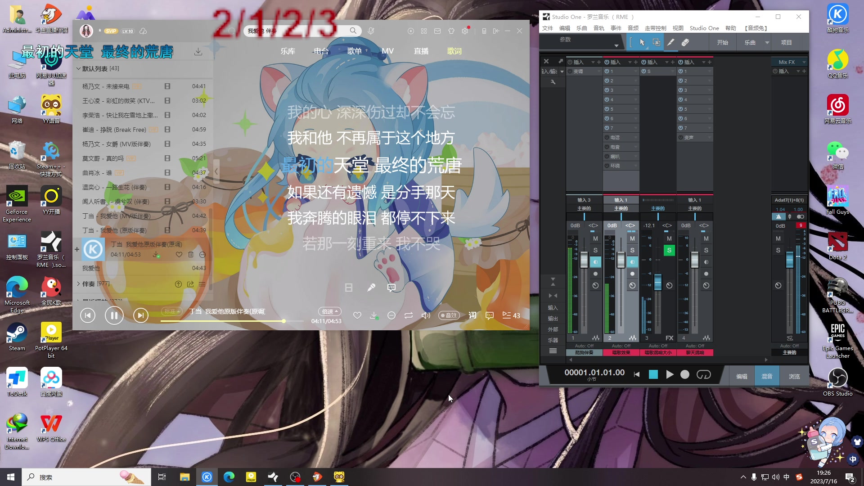This screenshot has height=486, width=864.
Task: Click the Record button in Studio One transport
Action: (x=685, y=374)
